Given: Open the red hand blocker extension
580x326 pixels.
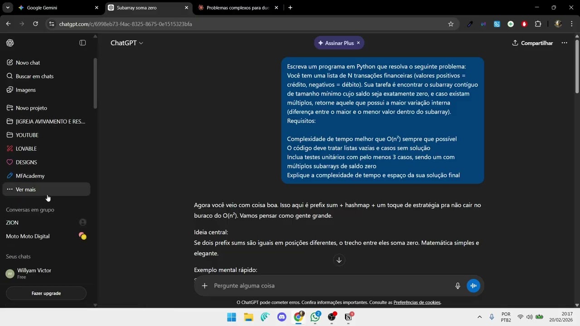Looking at the screenshot, I should 524,24.
